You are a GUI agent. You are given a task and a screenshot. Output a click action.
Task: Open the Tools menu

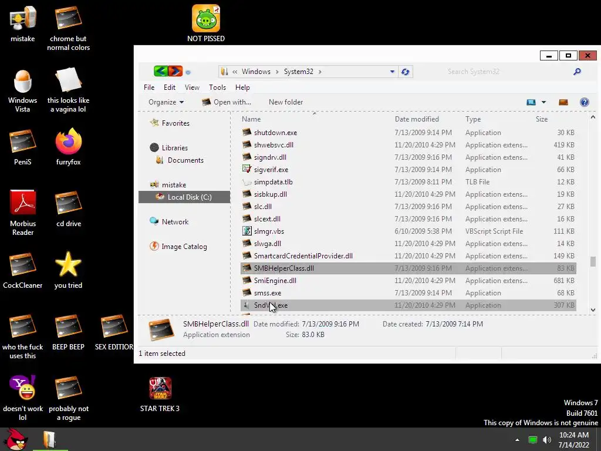(x=217, y=87)
